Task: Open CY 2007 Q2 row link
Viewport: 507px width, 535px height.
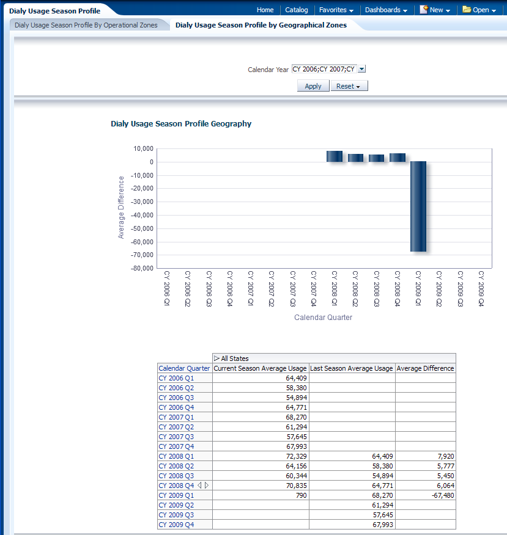Action: (176, 427)
